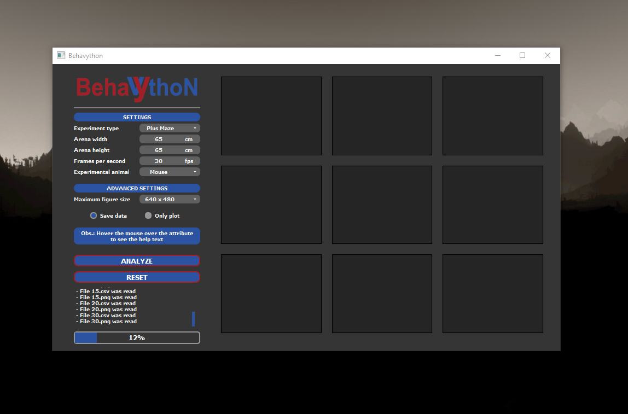Maximize the Behavython window
This screenshot has width=628, height=414.
coord(522,55)
